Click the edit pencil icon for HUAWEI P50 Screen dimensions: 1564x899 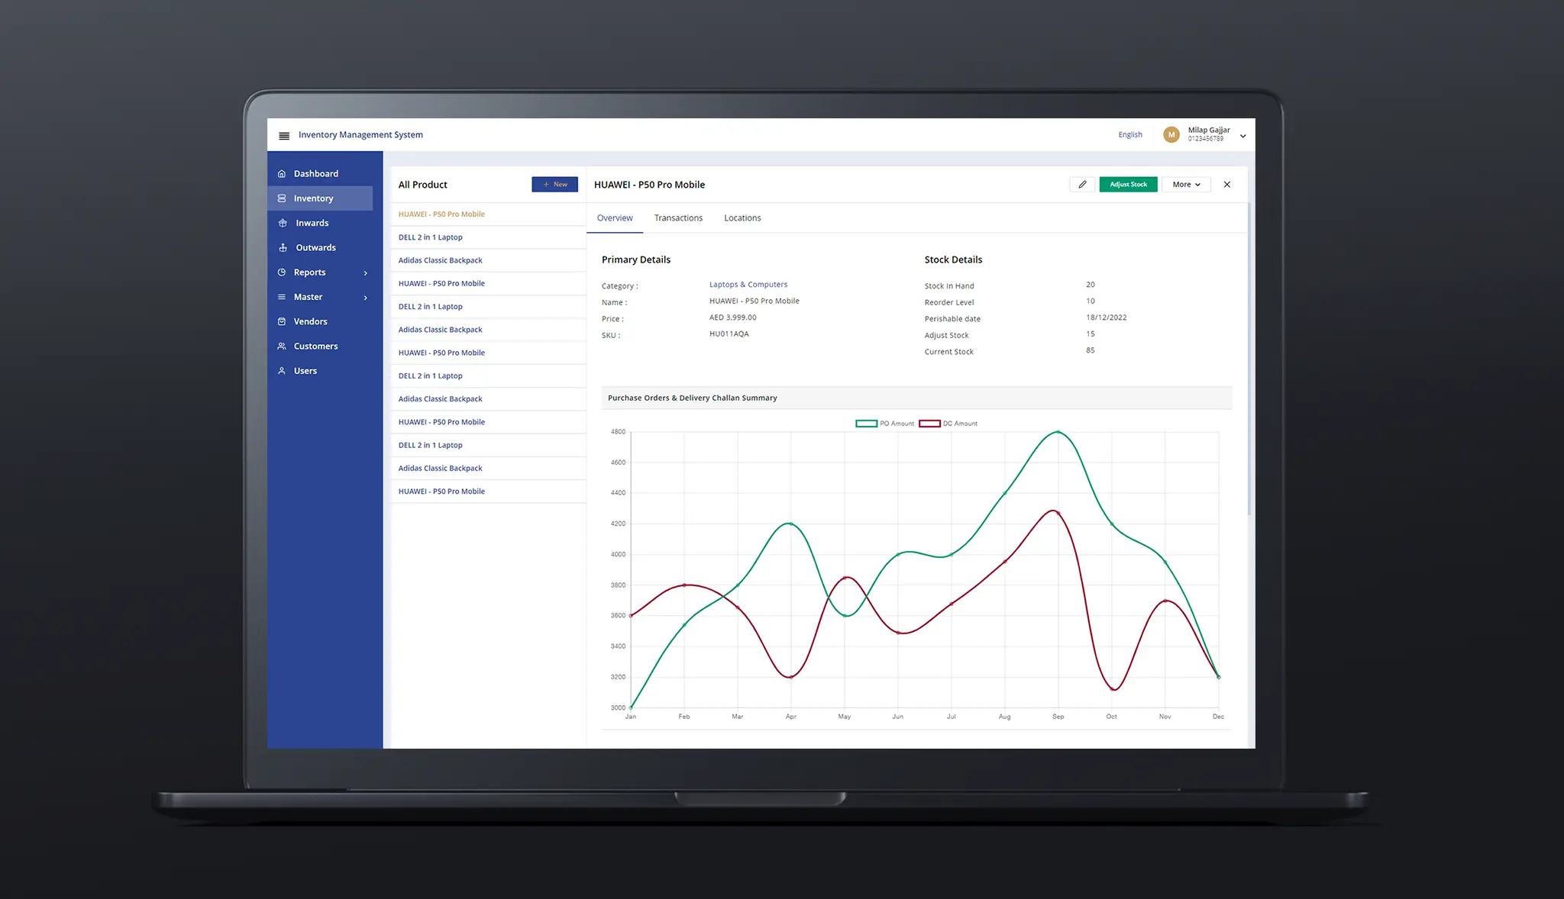tap(1081, 184)
